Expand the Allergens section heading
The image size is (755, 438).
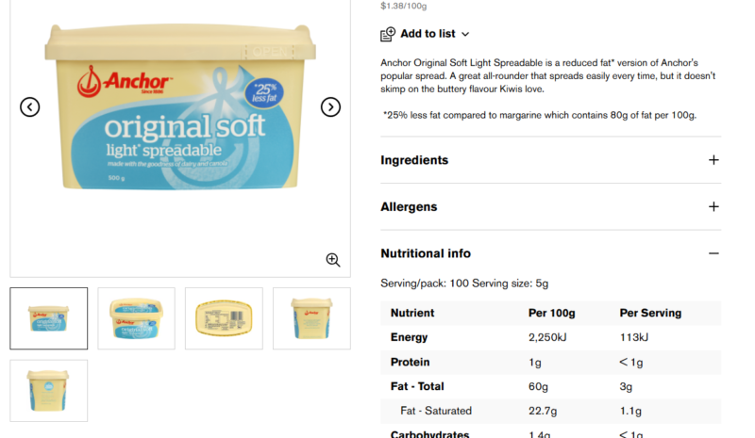coord(409,206)
